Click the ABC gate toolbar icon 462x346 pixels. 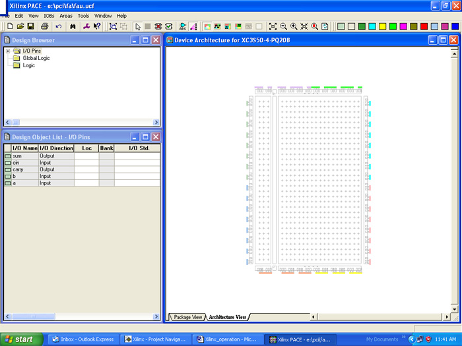click(183, 26)
